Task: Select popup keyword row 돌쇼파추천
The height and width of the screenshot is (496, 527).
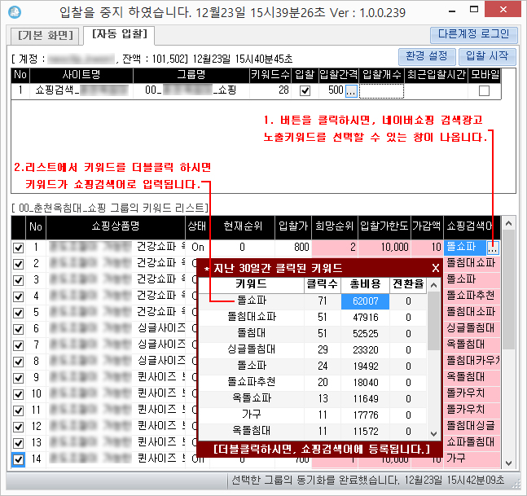Action: point(313,382)
